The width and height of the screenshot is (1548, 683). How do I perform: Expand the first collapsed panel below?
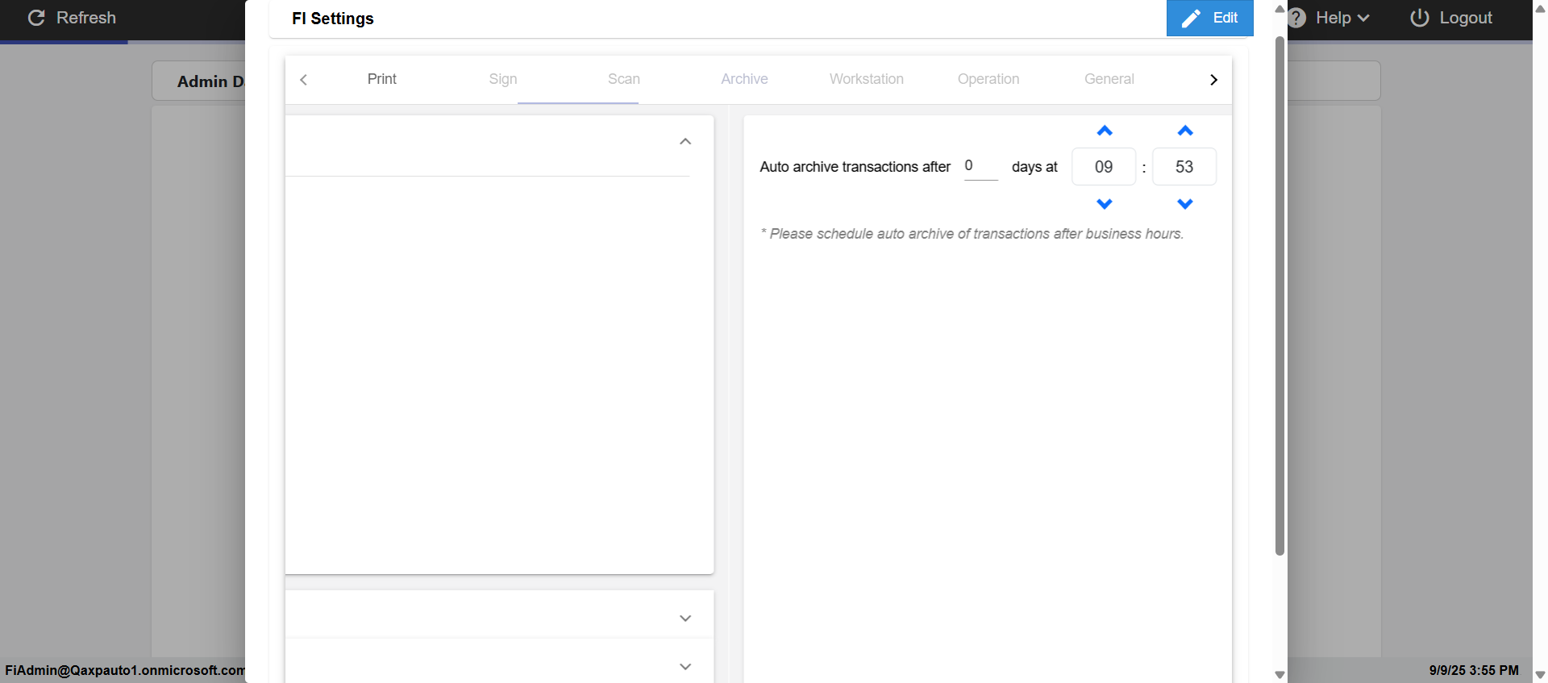pyautogui.click(x=685, y=618)
